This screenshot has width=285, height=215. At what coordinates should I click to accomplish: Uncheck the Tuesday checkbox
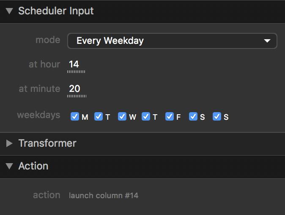(x=99, y=117)
